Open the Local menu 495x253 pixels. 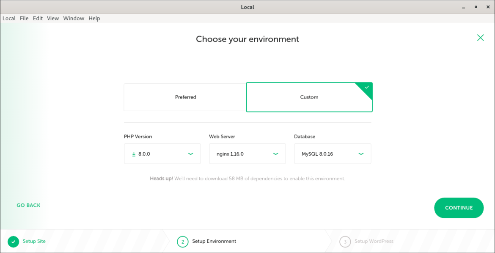pos(9,18)
